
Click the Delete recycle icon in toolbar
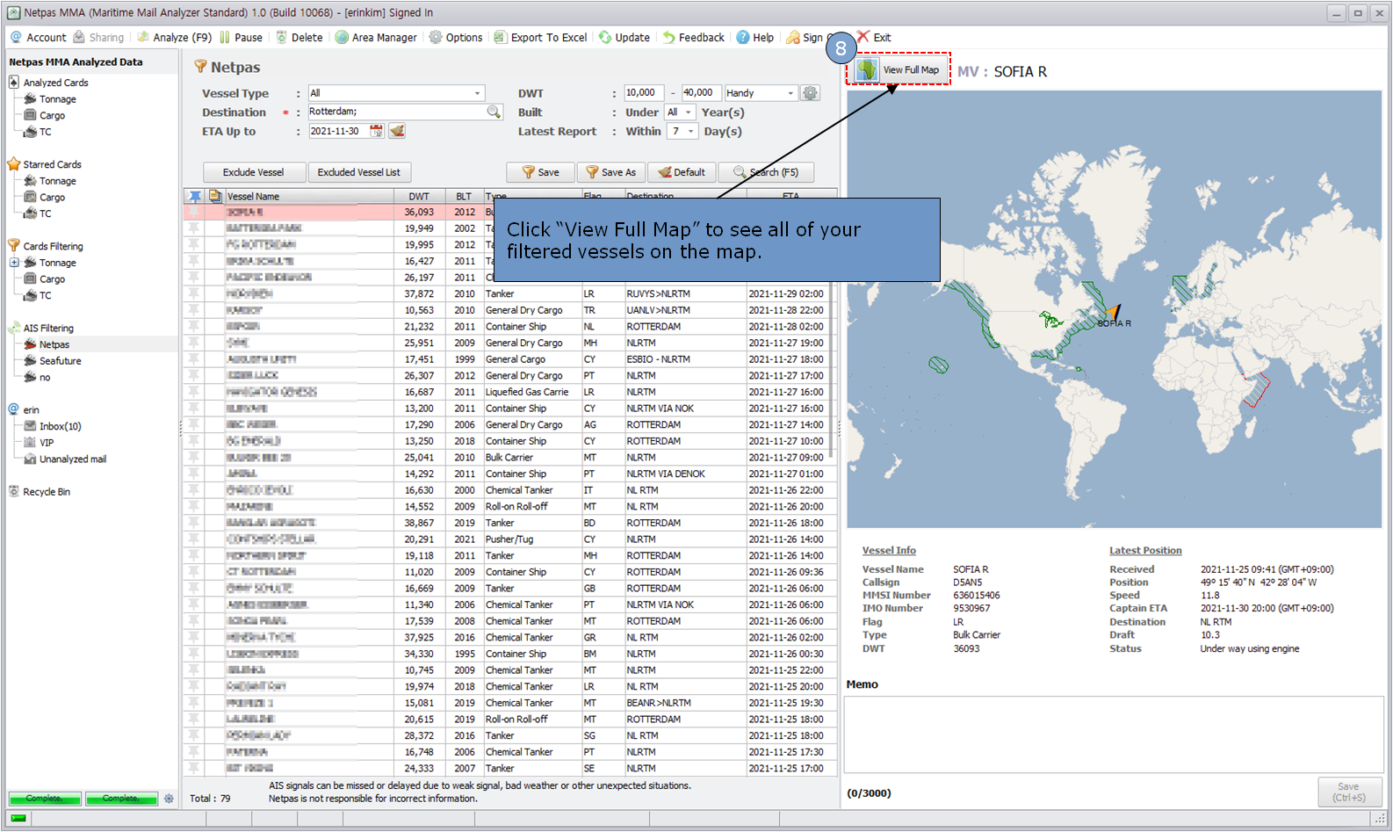[281, 37]
